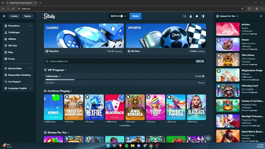Open the balance currency dropdown

[119, 16]
